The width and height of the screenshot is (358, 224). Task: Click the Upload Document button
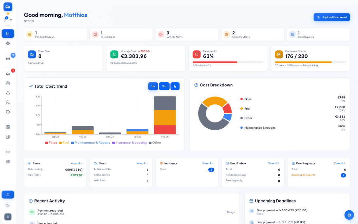tap(331, 17)
